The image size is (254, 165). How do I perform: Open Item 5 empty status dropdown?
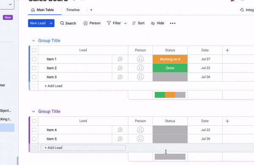tap(170, 139)
